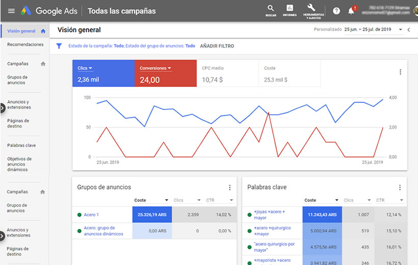
Task: Click home icon beside upper Campañas
Action: click(43, 64)
